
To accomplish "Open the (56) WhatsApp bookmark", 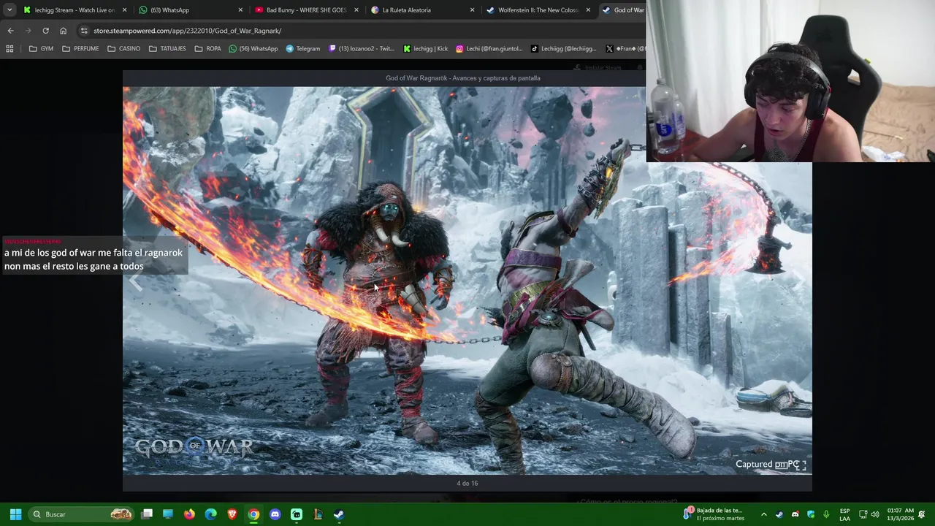I will click(253, 49).
